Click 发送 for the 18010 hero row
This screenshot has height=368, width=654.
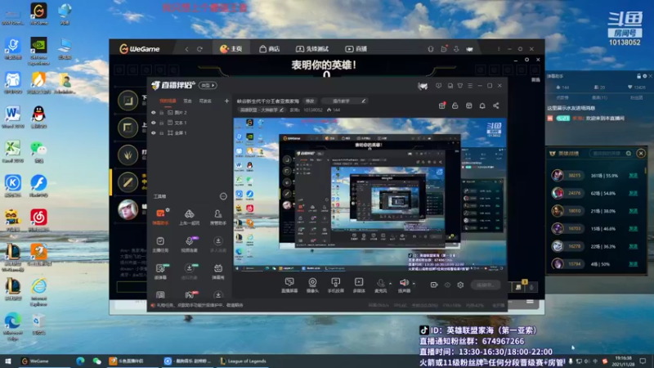click(633, 211)
